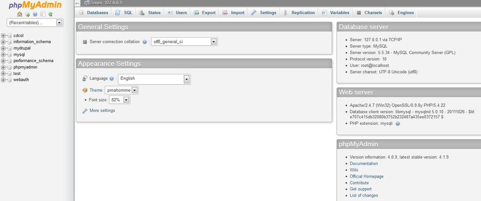481x201 pixels.
Task: Go to the Home icon in sidebar
Action: 20,14
